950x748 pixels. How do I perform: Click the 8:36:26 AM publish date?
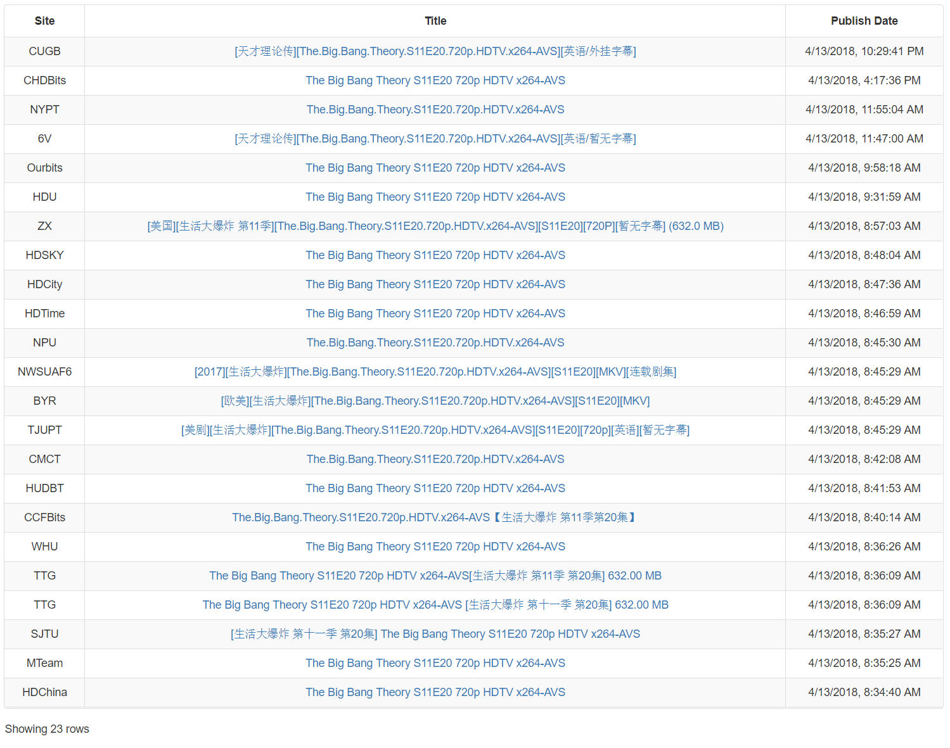click(864, 547)
